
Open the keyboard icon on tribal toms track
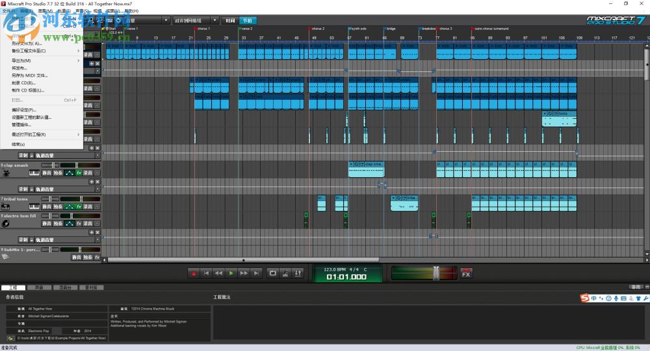(34, 206)
